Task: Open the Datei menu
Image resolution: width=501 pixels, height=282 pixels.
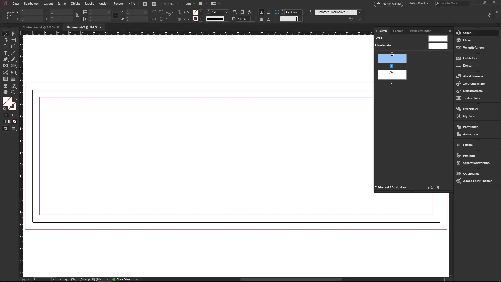Action: 16,4
